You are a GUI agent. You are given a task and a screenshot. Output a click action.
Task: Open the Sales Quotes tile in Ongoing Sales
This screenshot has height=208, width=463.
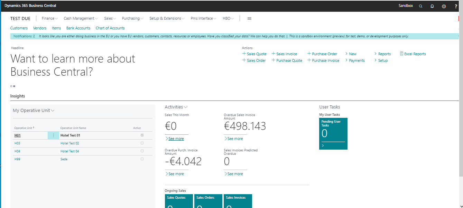(x=179, y=201)
